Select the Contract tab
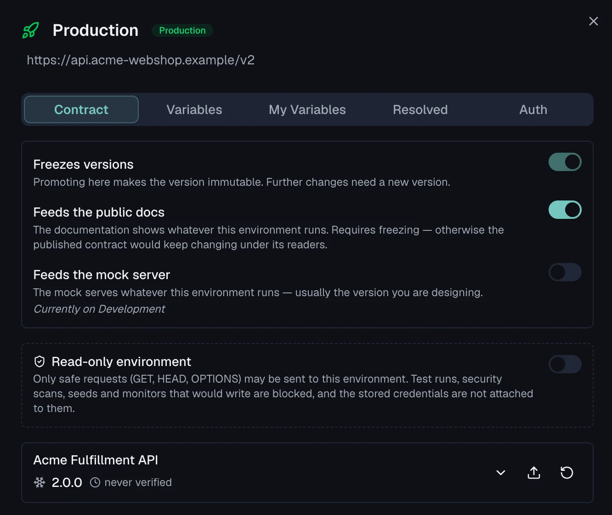Screen dimensions: 612x515 coord(81,109)
